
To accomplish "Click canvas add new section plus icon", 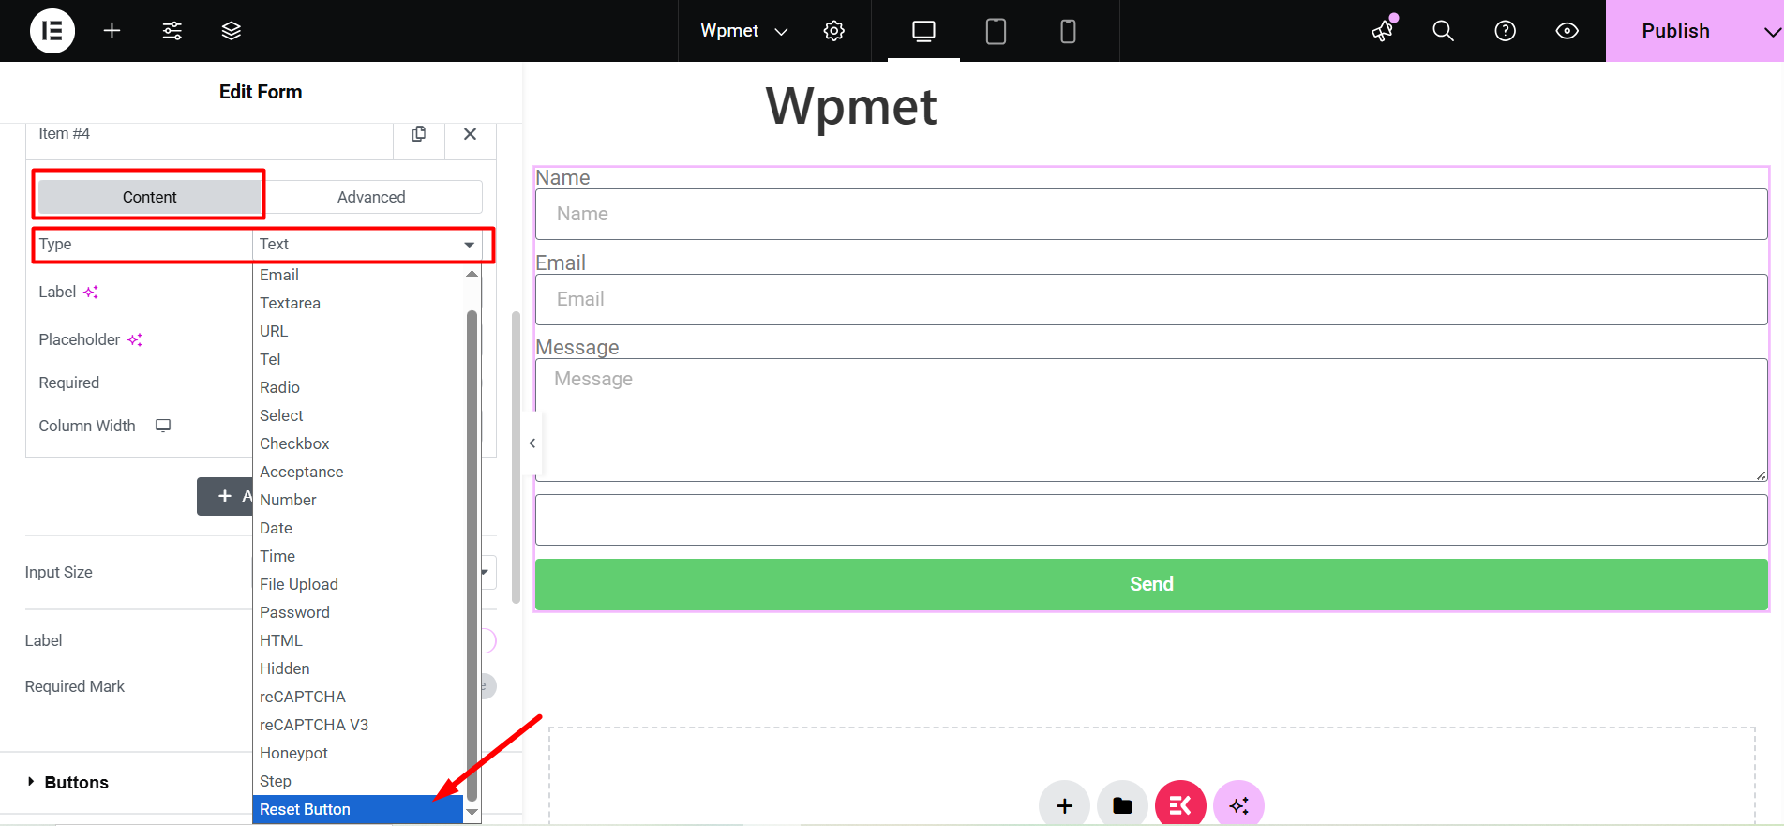I will point(1065,804).
